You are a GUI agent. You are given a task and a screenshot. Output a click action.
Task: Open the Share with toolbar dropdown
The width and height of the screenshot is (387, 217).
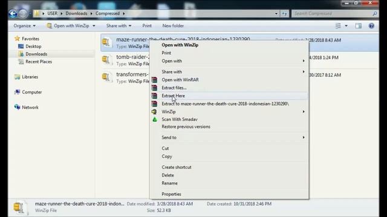pyautogui.click(x=119, y=25)
